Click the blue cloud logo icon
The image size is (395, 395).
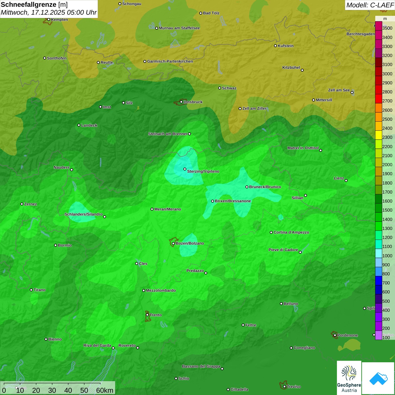[x=378, y=378]
